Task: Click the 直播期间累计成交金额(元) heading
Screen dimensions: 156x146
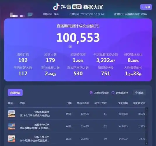Action: [78, 26]
